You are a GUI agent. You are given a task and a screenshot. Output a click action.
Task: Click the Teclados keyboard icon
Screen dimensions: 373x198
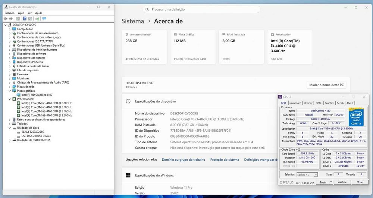pos(14,123)
